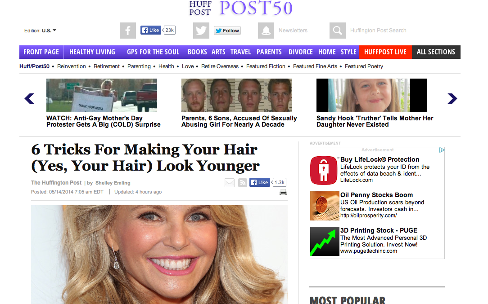The width and height of the screenshot is (488, 304).
Task: Open the Featured Poetry link
Action: pos(364,66)
